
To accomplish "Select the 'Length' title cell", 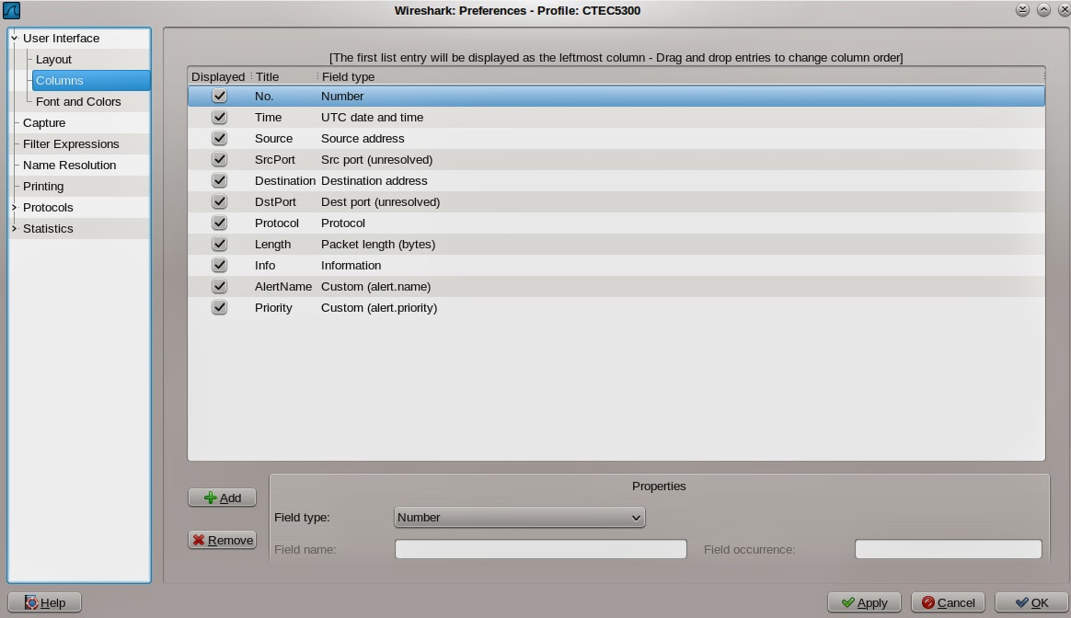I will coord(272,245).
